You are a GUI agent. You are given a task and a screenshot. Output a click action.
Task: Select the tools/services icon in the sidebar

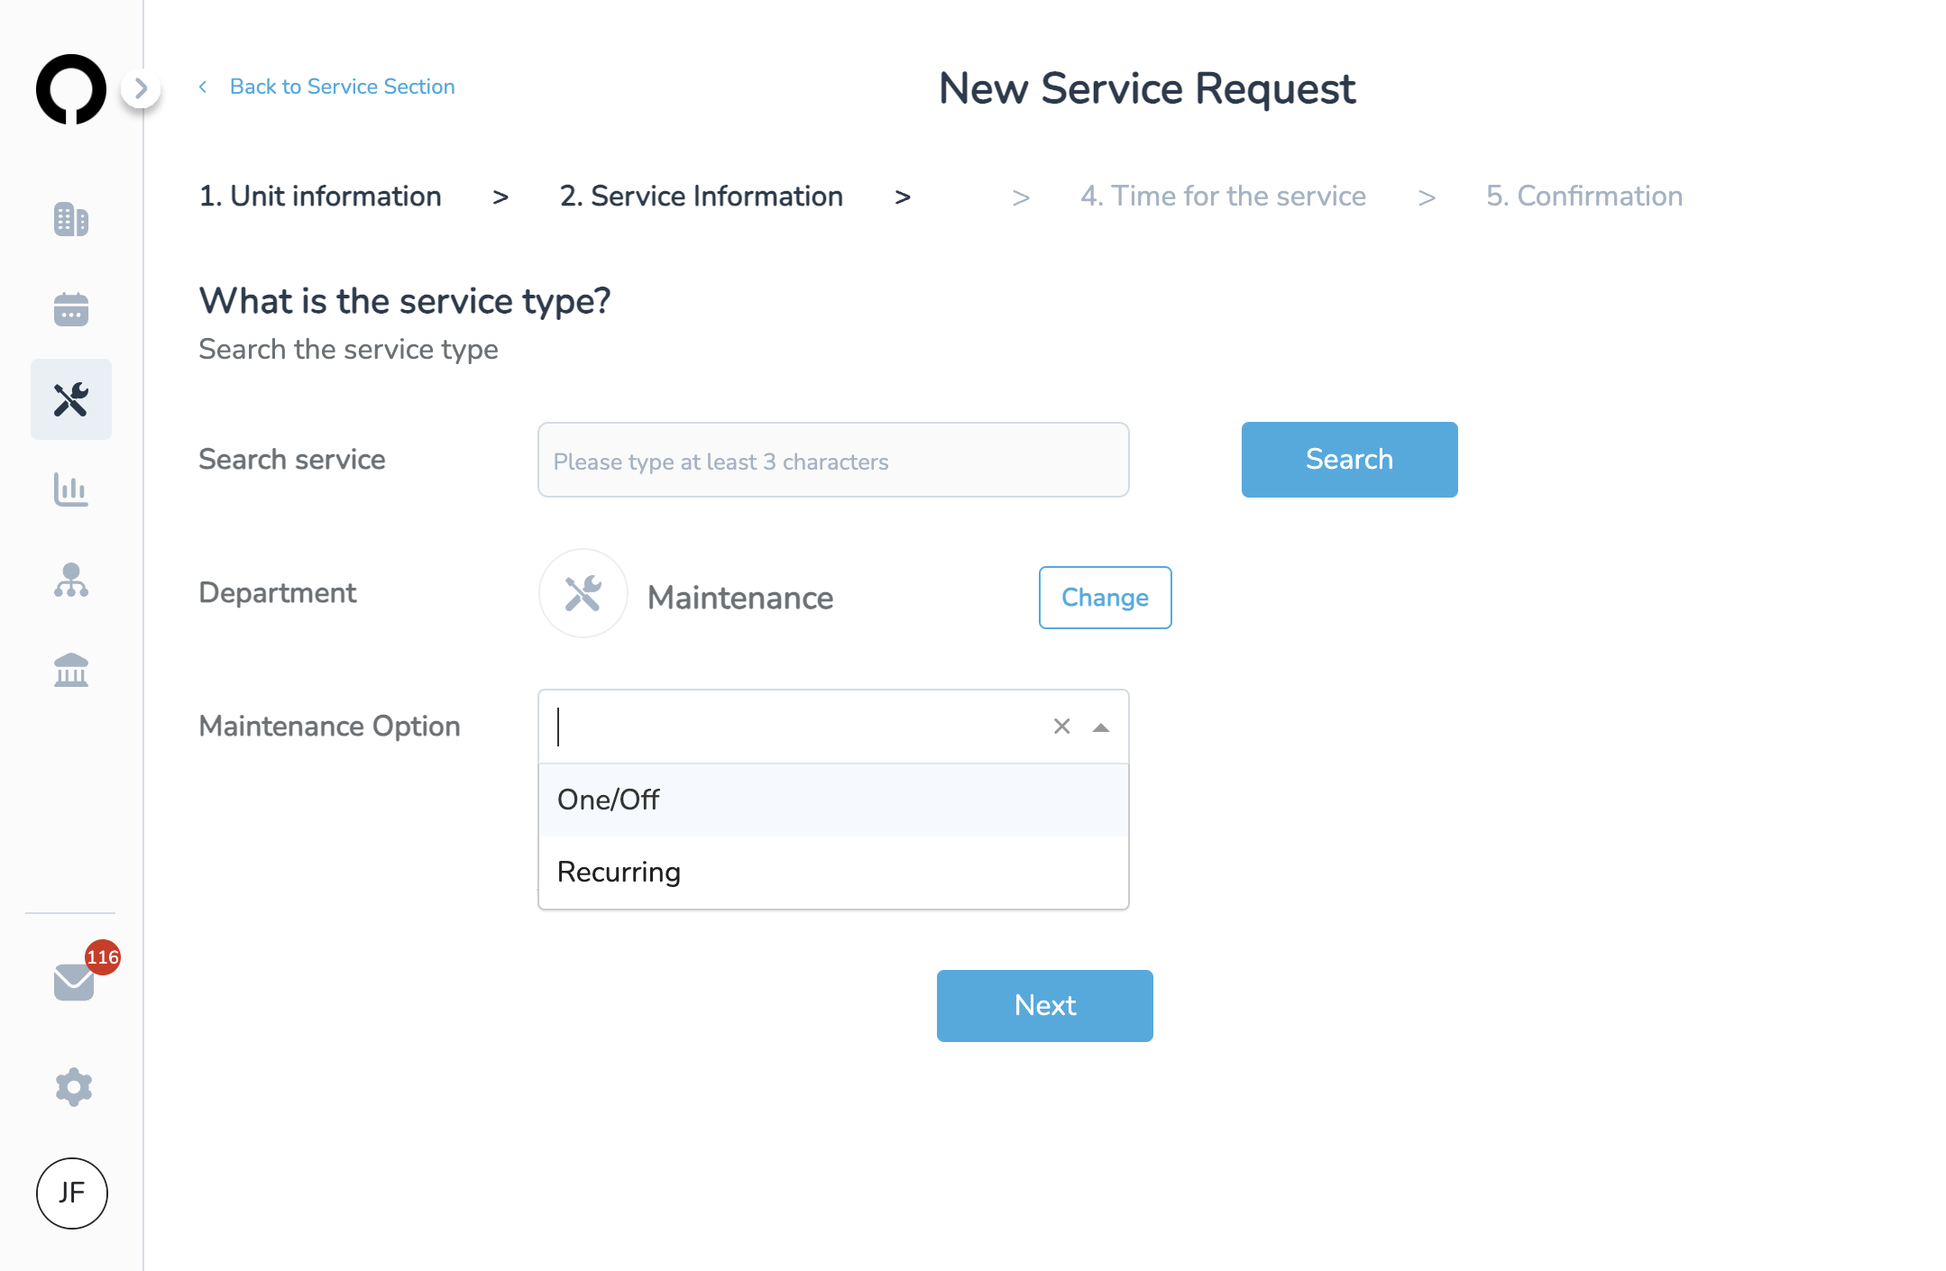pos(71,399)
